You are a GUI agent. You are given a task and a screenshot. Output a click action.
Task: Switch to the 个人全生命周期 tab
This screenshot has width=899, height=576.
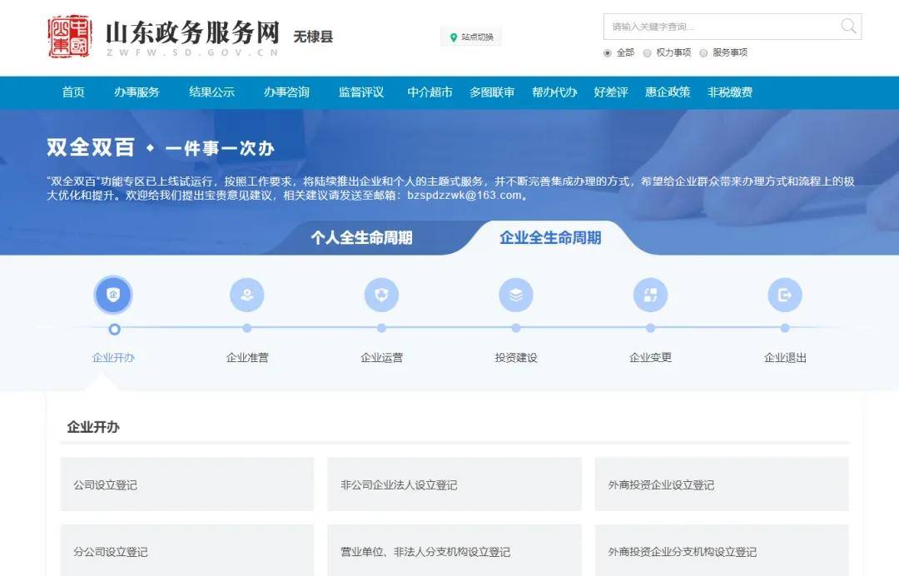pyautogui.click(x=361, y=238)
